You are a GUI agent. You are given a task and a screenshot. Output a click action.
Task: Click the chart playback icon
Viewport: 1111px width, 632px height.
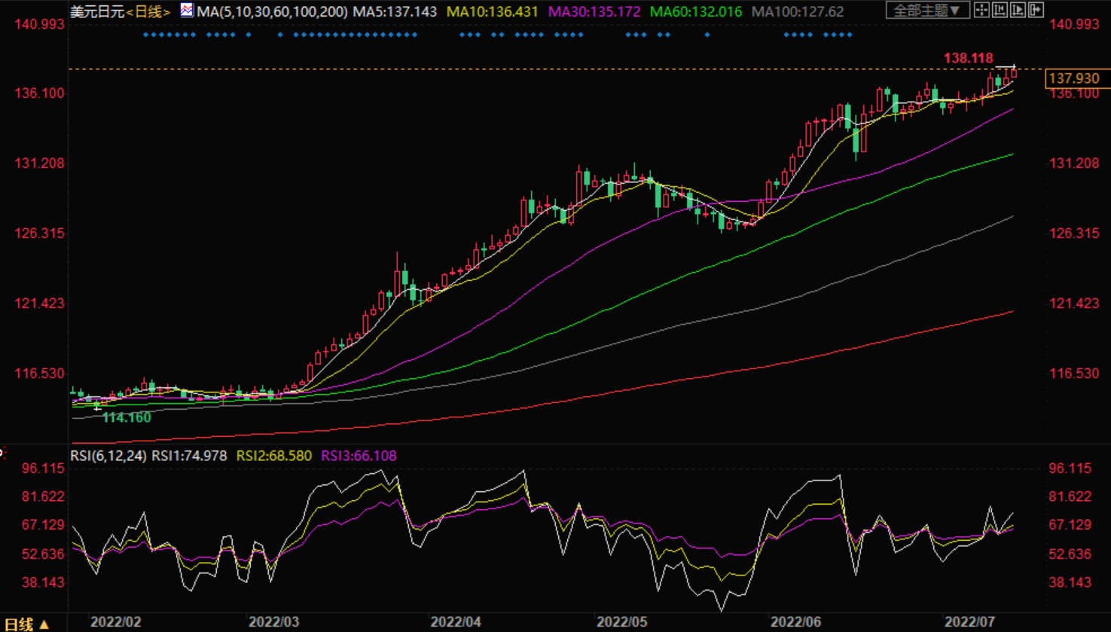[x=1018, y=10]
